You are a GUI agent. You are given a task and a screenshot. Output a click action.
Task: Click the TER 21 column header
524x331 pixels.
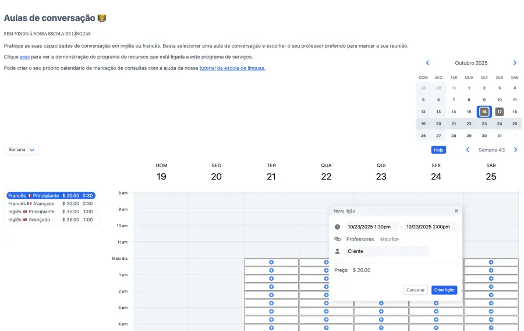click(271, 172)
